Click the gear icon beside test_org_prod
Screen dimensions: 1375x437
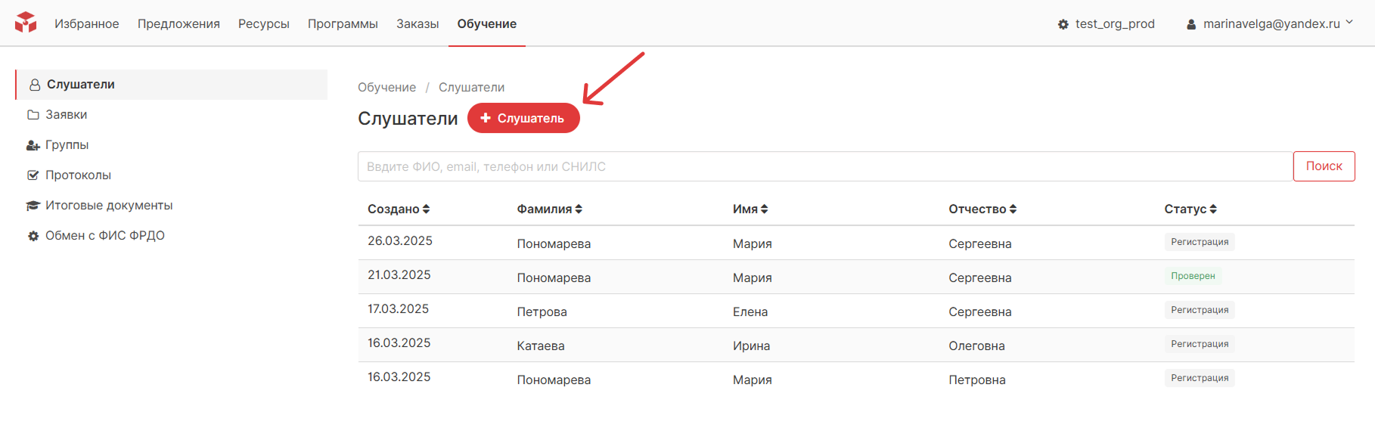coord(1063,24)
